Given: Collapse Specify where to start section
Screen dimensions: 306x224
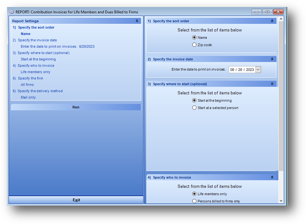Looking at the screenshot, I should [x=272, y=84].
